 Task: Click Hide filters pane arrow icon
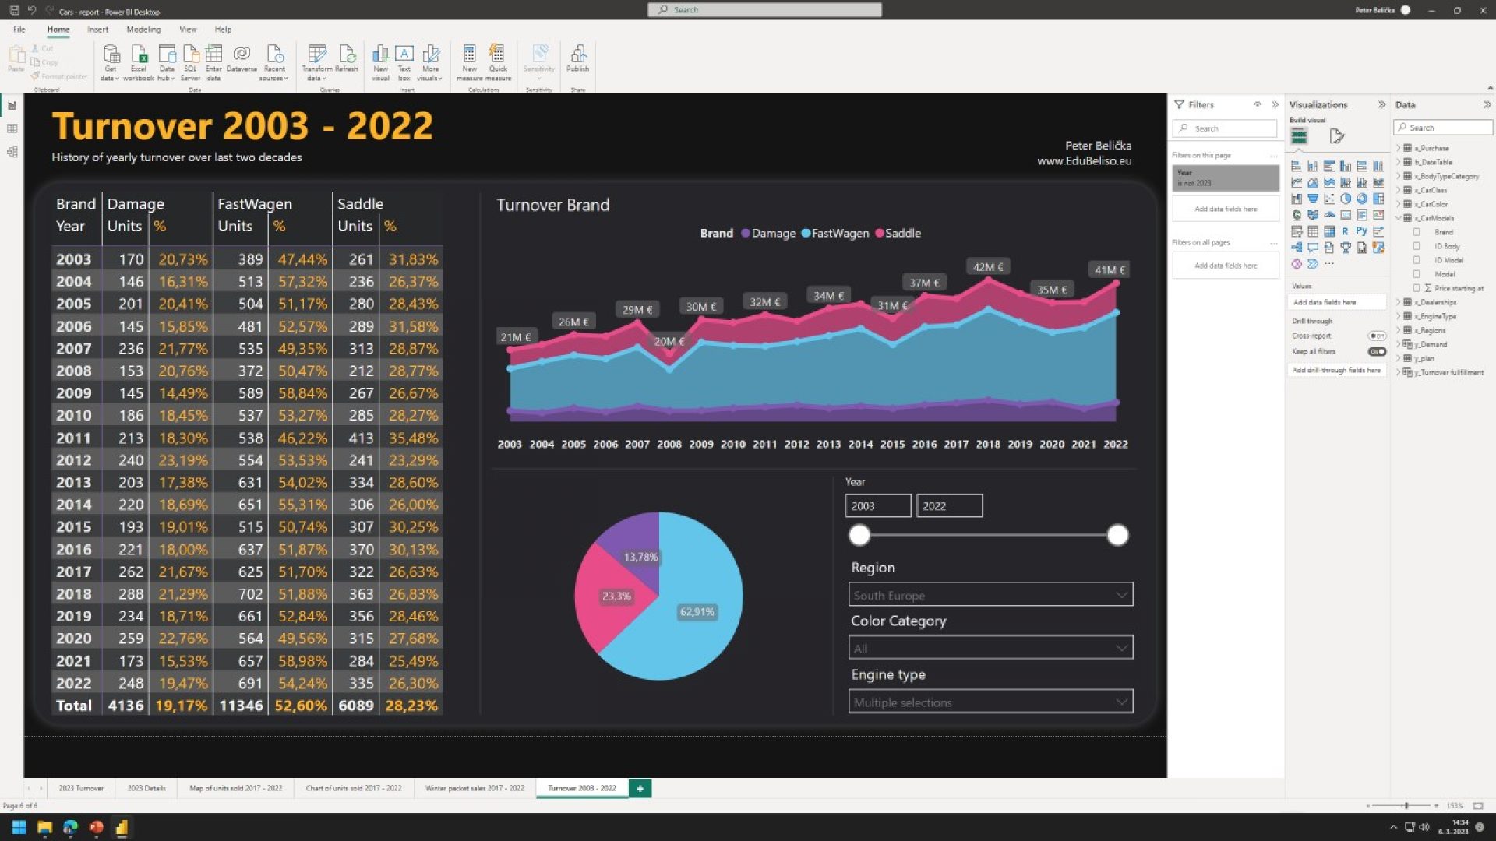pyautogui.click(x=1275, y=105)
